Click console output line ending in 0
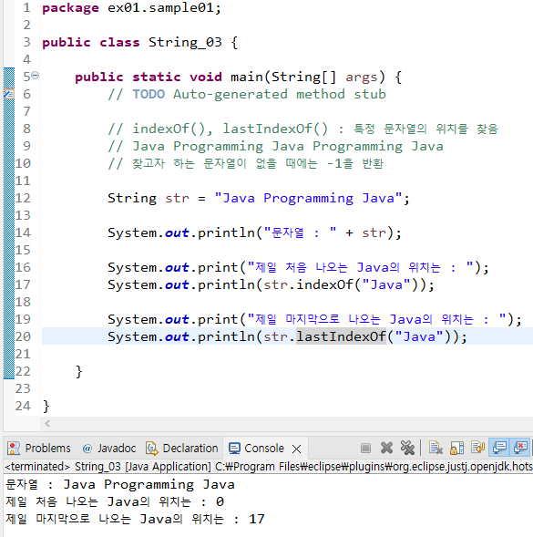 (x=115, y=501)
